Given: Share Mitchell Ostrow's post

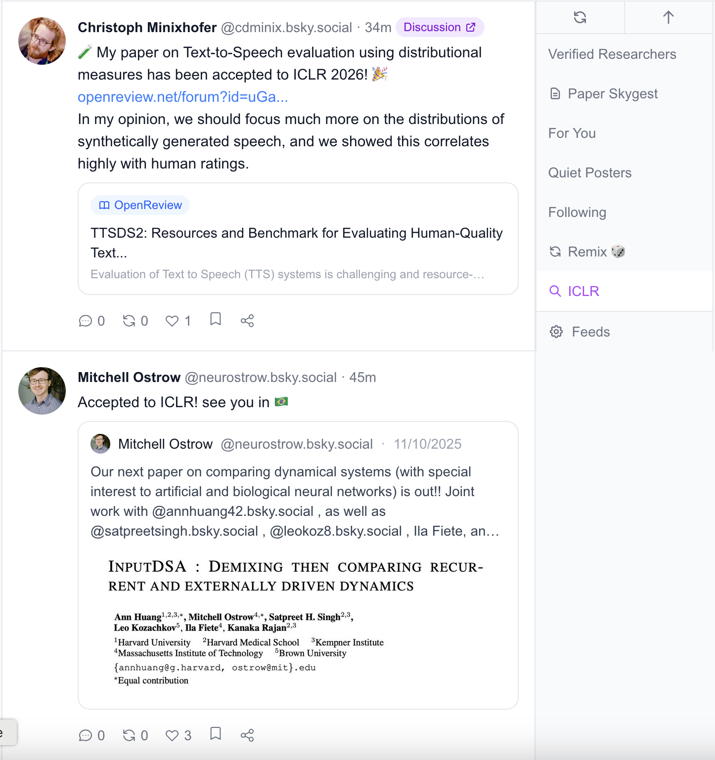Looking at the screenshot, I should 247,736.
